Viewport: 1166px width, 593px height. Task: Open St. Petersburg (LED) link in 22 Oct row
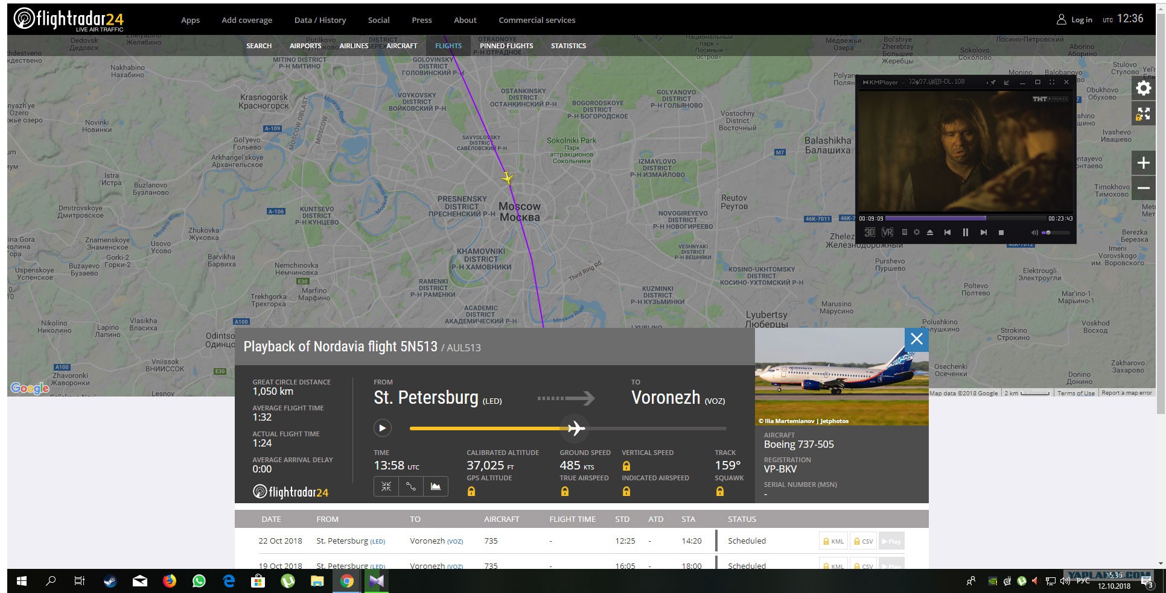[351, 541]
